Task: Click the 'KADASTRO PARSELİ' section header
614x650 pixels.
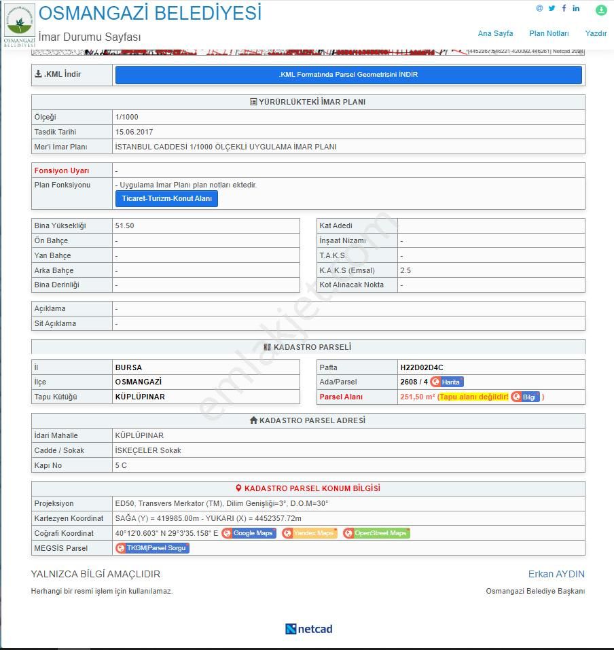Action: click(x=308, y=347)
